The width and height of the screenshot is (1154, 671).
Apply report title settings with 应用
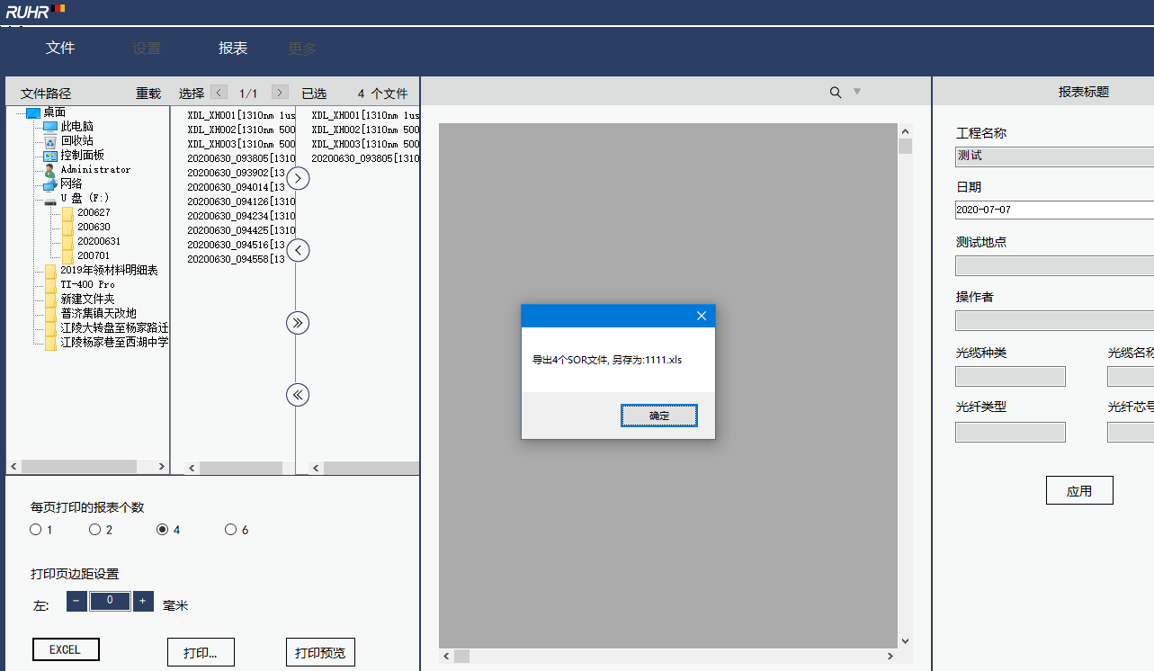coord(1079,490)
